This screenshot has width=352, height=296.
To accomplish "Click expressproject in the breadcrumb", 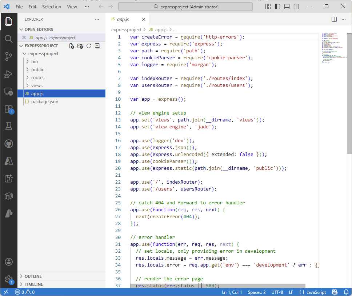I will click(x=126, y=29).
